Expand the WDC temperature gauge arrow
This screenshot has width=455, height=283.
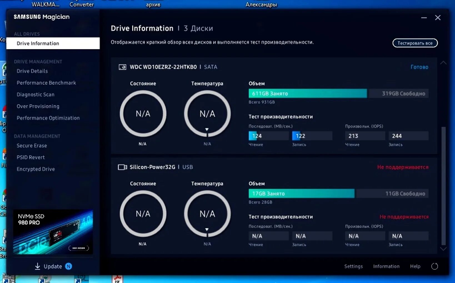pos(207,129)
